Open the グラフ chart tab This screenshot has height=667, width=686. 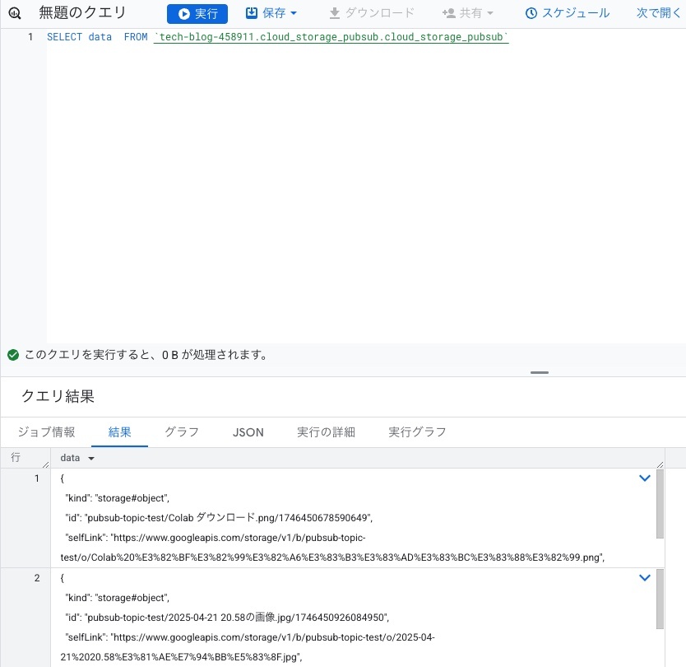click(x=182, y=432)
